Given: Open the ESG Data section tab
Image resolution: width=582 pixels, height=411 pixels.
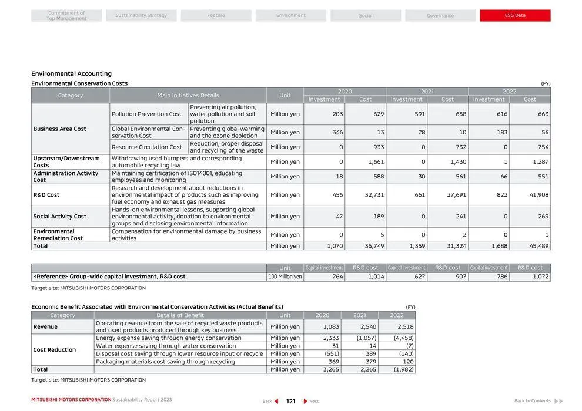Looking at the screenshot, I should coord(514,15).
